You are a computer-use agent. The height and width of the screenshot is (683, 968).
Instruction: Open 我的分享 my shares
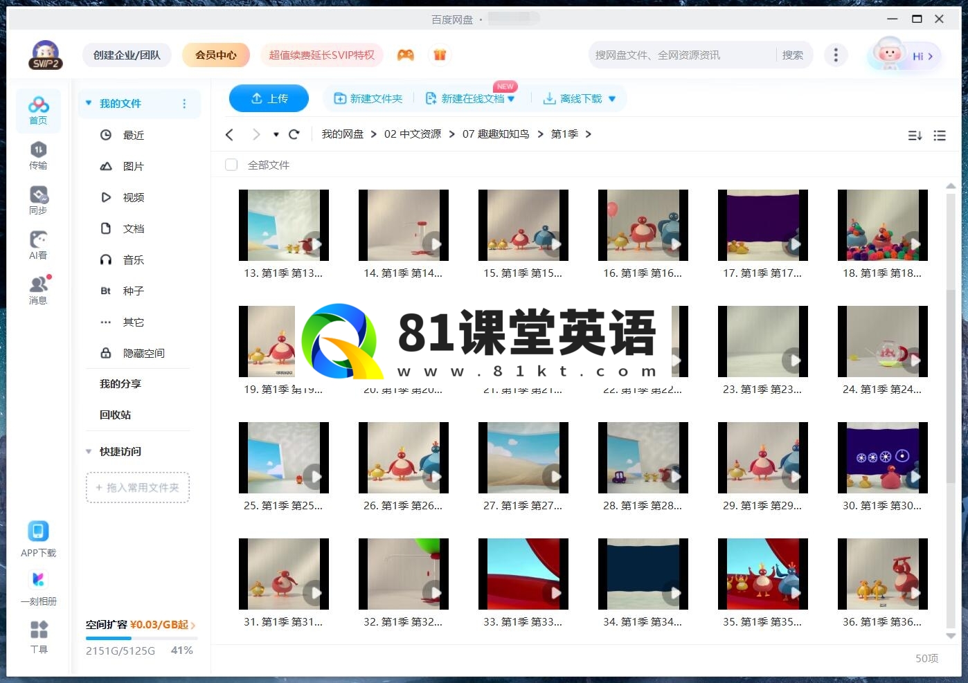tap(120, 383)
